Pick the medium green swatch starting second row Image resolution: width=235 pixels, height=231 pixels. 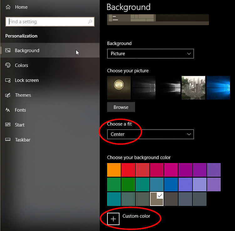tap(114, 184)
